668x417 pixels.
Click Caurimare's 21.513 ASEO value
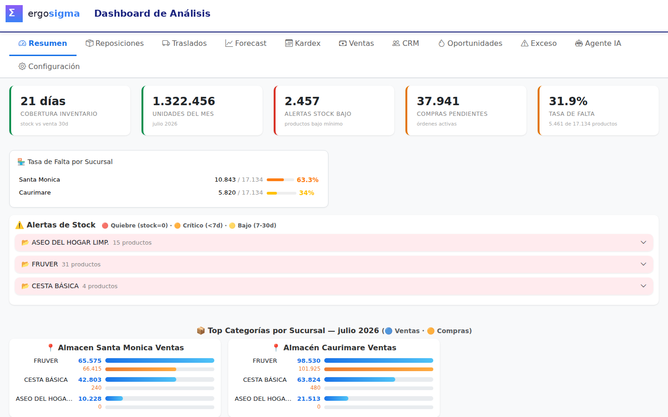tap(308, 398)
